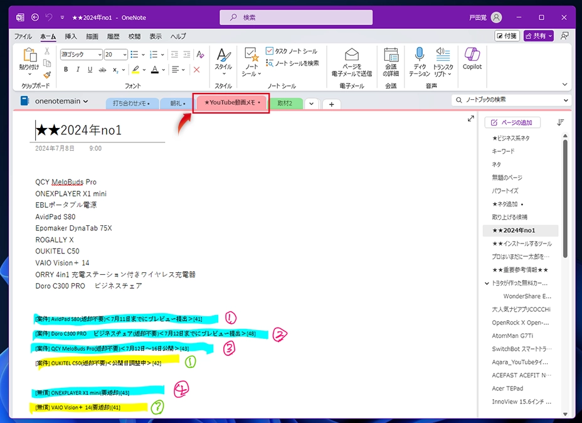582x423 pixels.
Task: Click the 付箋 sticky notes button
Action: pos(507,36)
